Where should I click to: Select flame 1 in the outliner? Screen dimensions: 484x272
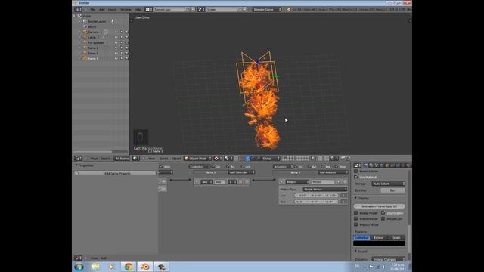click(x=93, y=48)
